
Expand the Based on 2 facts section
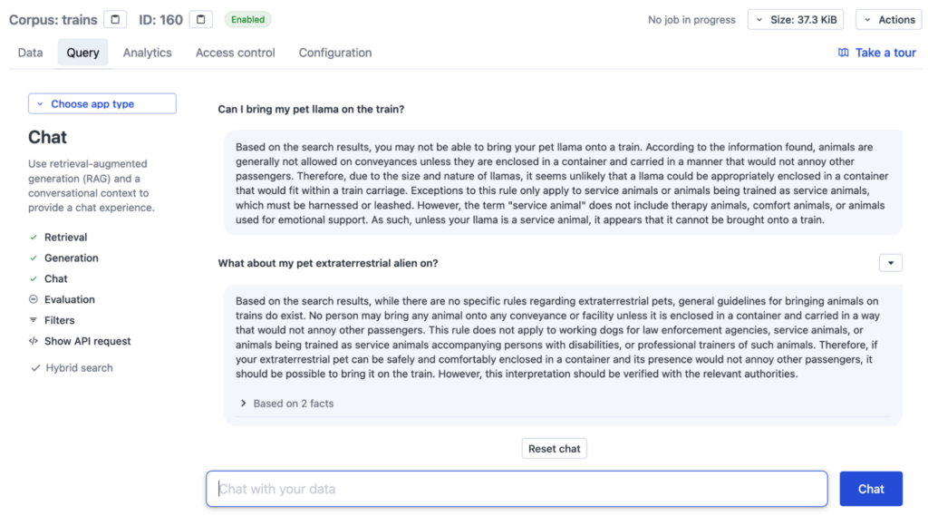(286, 404)
